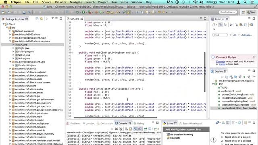The image size is (258, 145).
Task: Select RenderUtils.java in Package Explorer
Action: pos(27,65)
